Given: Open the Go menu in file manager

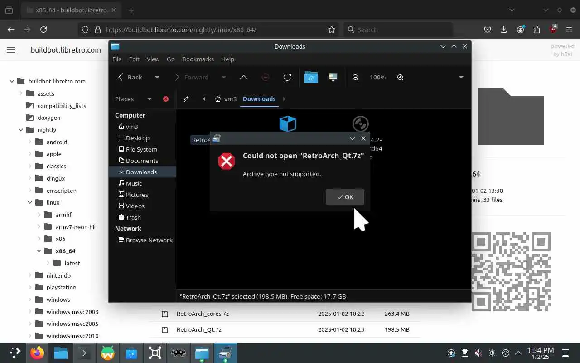Looking at the screenshot, I should 171,59.
